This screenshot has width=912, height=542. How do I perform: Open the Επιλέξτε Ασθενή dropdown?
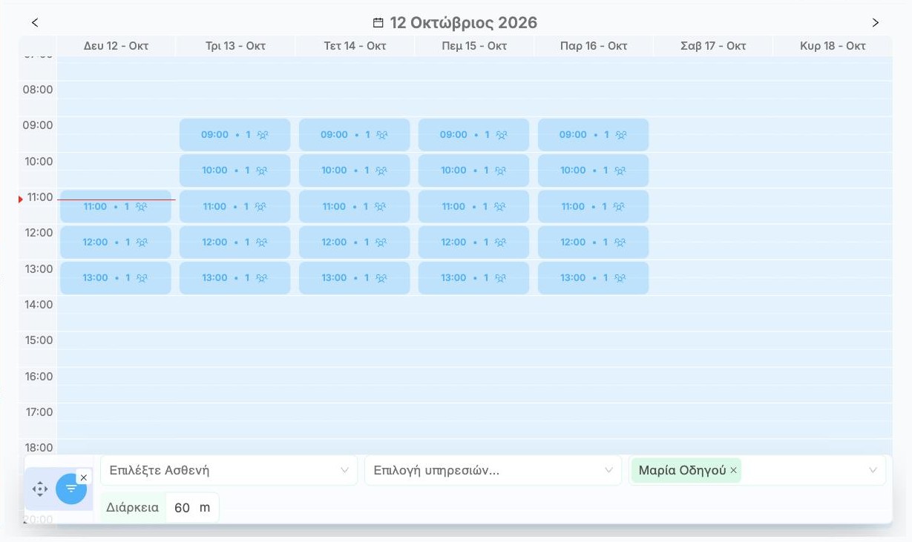point(229,470)
